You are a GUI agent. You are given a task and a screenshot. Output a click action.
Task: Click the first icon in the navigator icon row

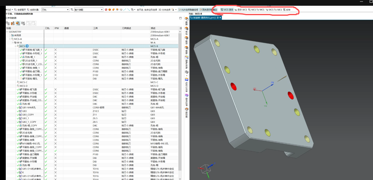8,23
